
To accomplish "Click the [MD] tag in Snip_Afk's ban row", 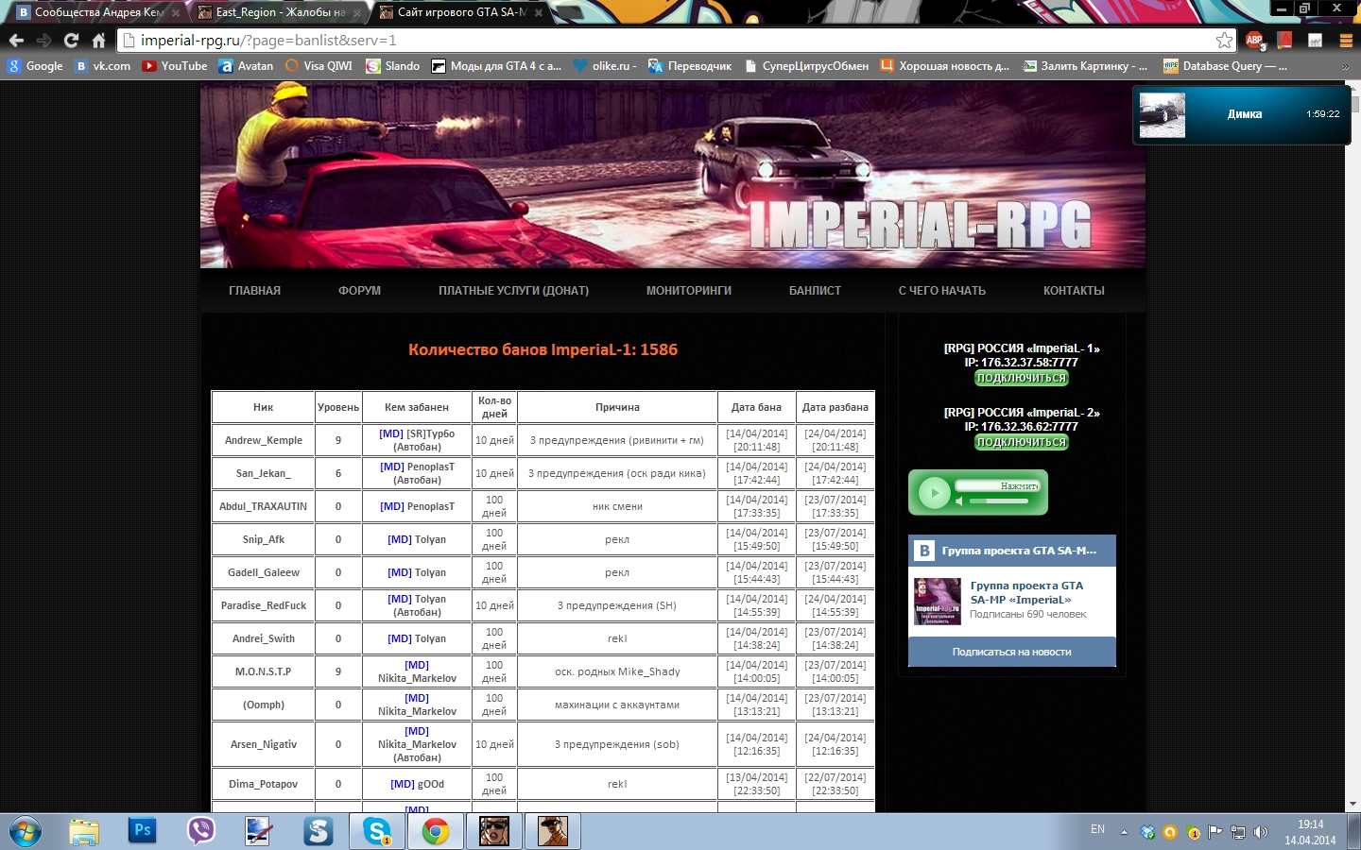I will (x=400, y=539).
